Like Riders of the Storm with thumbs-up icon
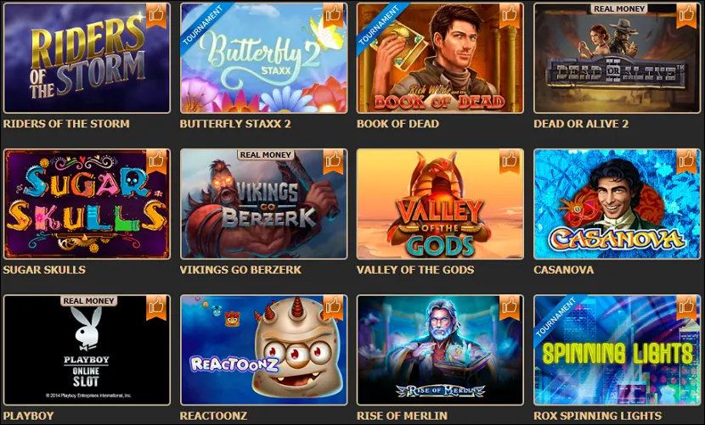This screenshot has height=425, width=705. tap(156, 16)
